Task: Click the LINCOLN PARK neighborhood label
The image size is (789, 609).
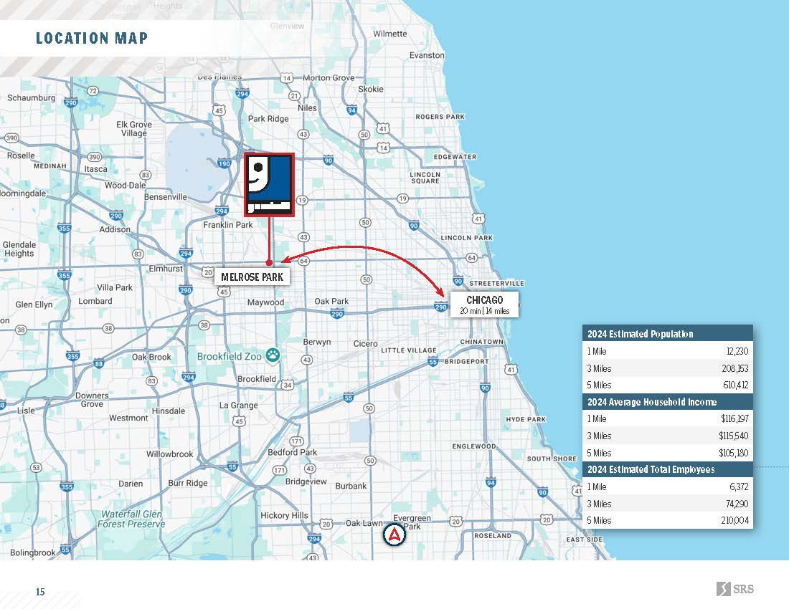Action: click(x=467, y=238)
